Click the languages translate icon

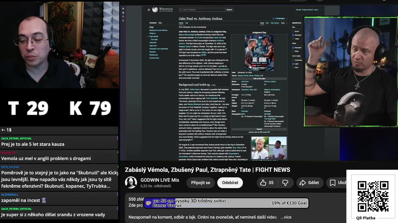coord(273,19)
